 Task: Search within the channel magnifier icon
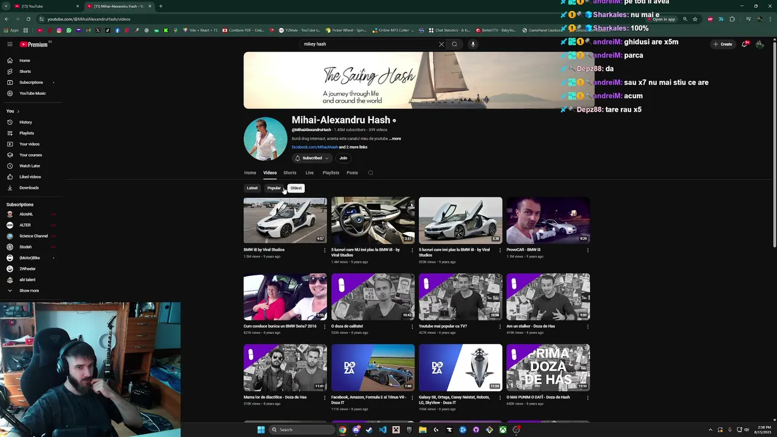(370, 173)
